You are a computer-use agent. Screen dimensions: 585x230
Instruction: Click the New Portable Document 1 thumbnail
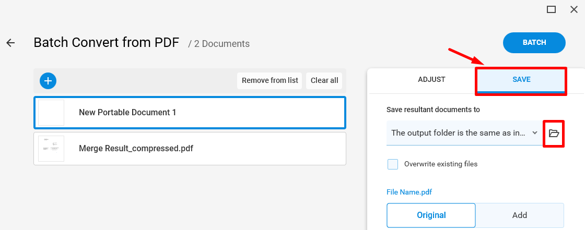[x=51, y=113]
